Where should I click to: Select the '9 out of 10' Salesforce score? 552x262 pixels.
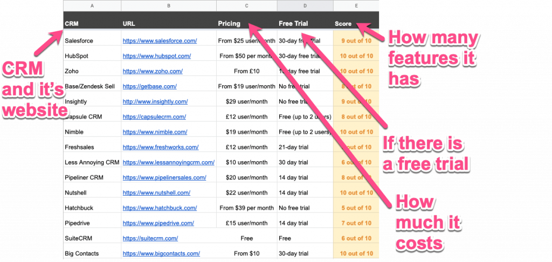356,38
